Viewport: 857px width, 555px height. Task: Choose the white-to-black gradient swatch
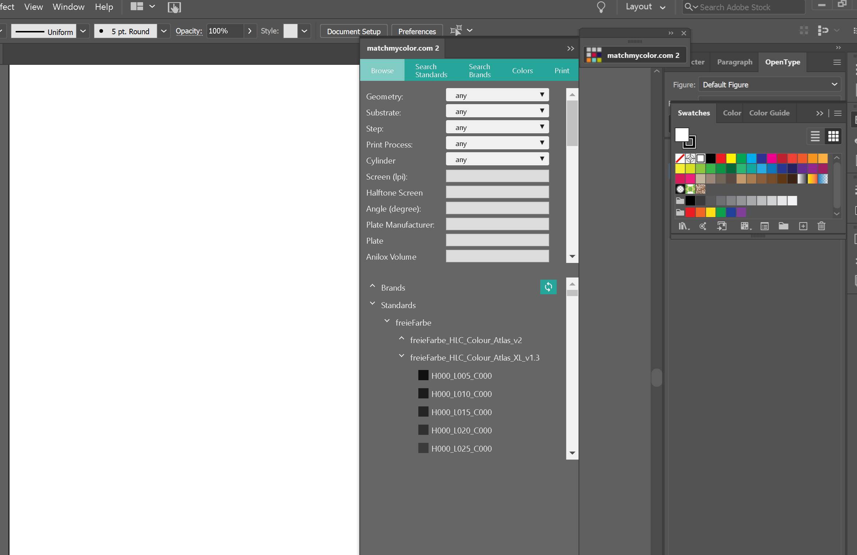pyautogui.click(x=802, y=179)
